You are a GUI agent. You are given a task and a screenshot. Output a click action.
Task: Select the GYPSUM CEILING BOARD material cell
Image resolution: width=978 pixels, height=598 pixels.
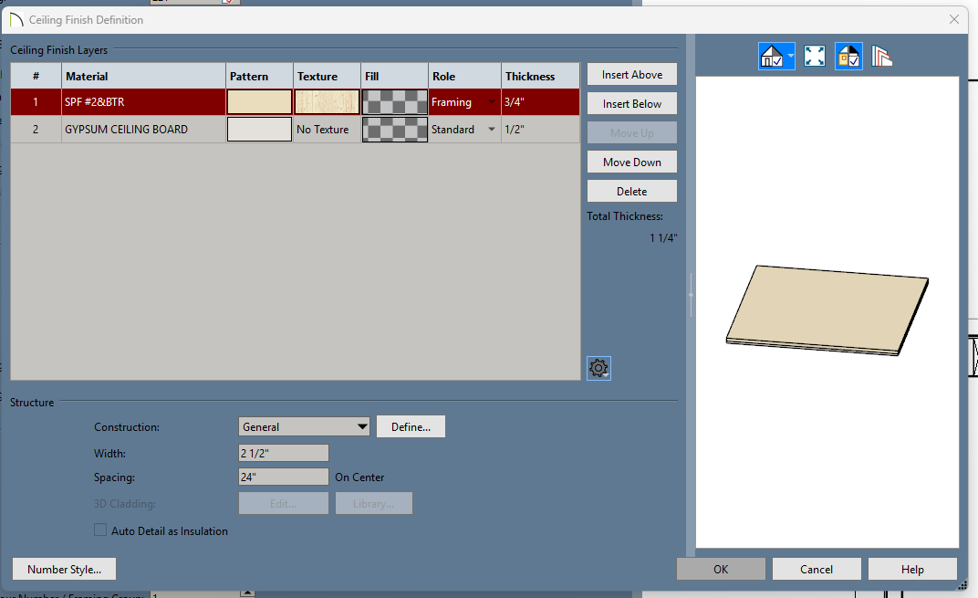(x=143, y=130)
